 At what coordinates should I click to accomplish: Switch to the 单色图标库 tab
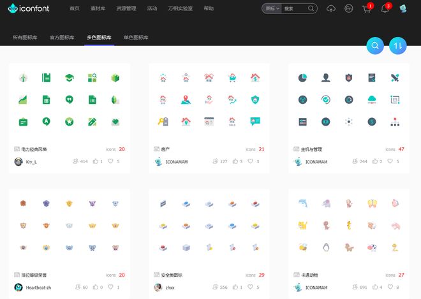(x=136, y=38)
